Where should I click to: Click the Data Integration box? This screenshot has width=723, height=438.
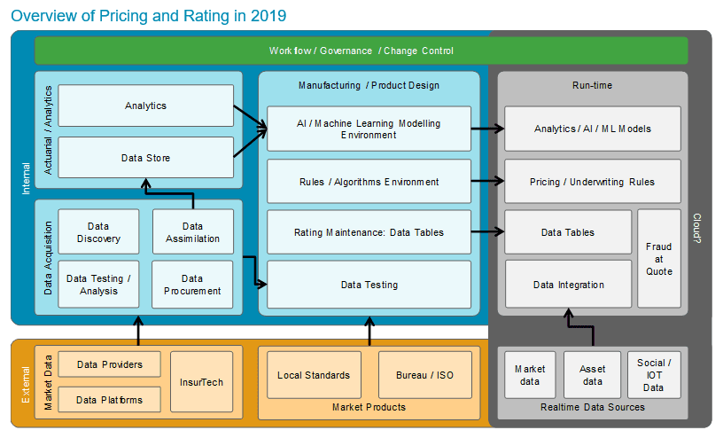(x=568, y=285)
